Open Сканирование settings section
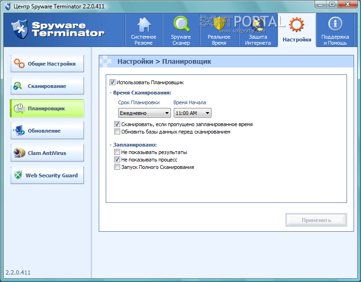Viewport: 361px width, 282px height. pos(47,86)
